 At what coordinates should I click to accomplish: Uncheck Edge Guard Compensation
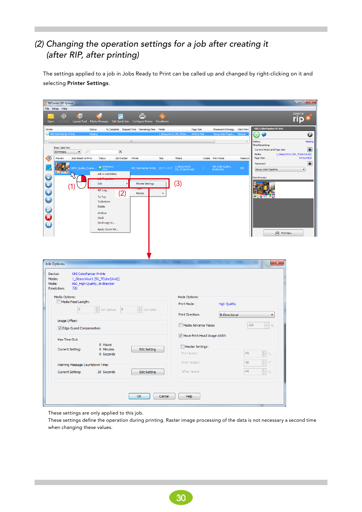point(60,328)
